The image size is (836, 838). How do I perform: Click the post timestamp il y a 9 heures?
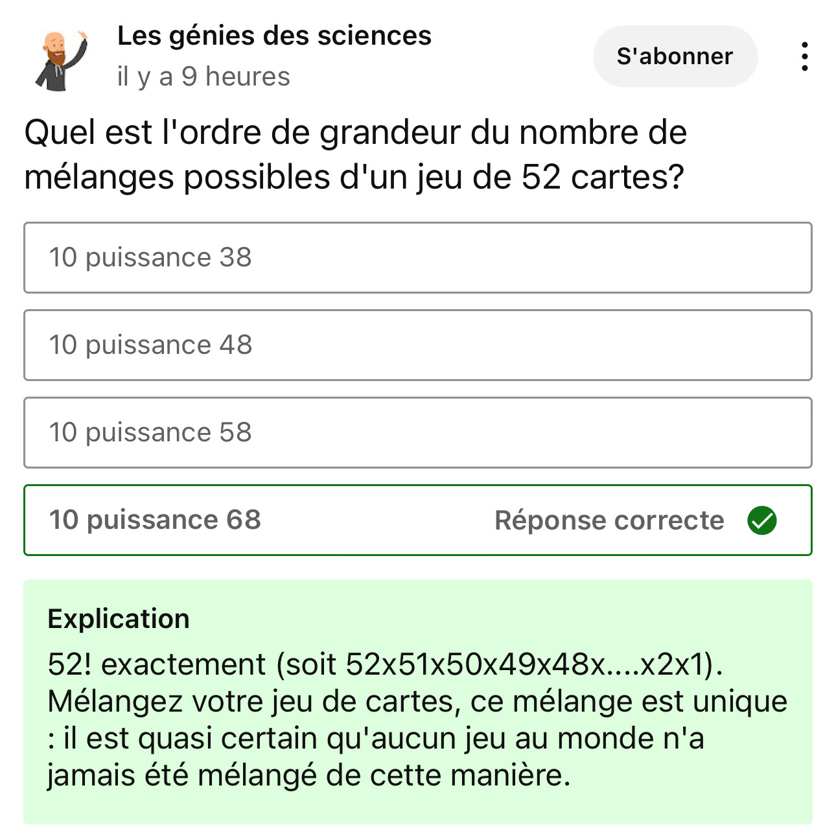pos(203,76)
